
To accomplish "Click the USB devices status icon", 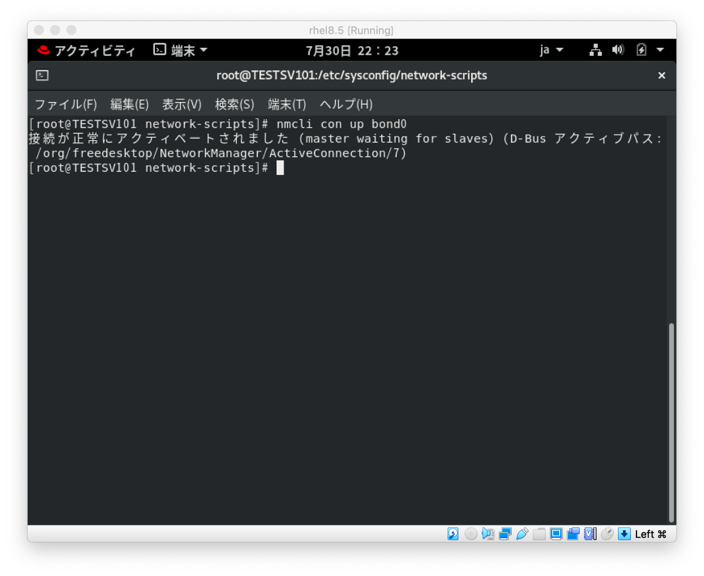I will (x=522, y=534).
